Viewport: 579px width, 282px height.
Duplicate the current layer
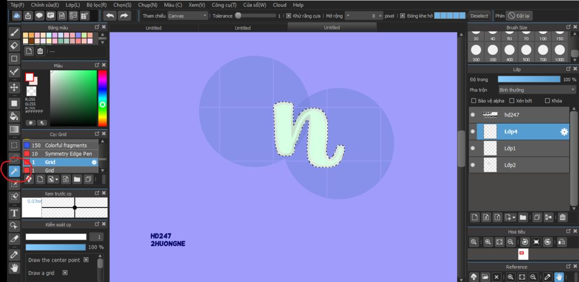(x=537, y=218)
